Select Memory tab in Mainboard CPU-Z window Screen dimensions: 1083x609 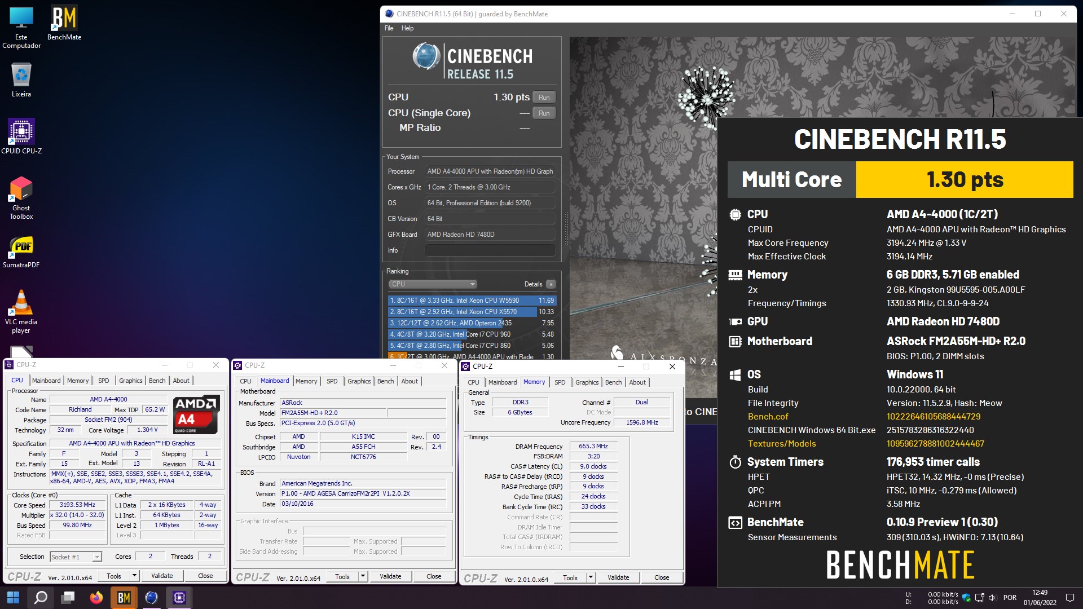coord(306,381)
